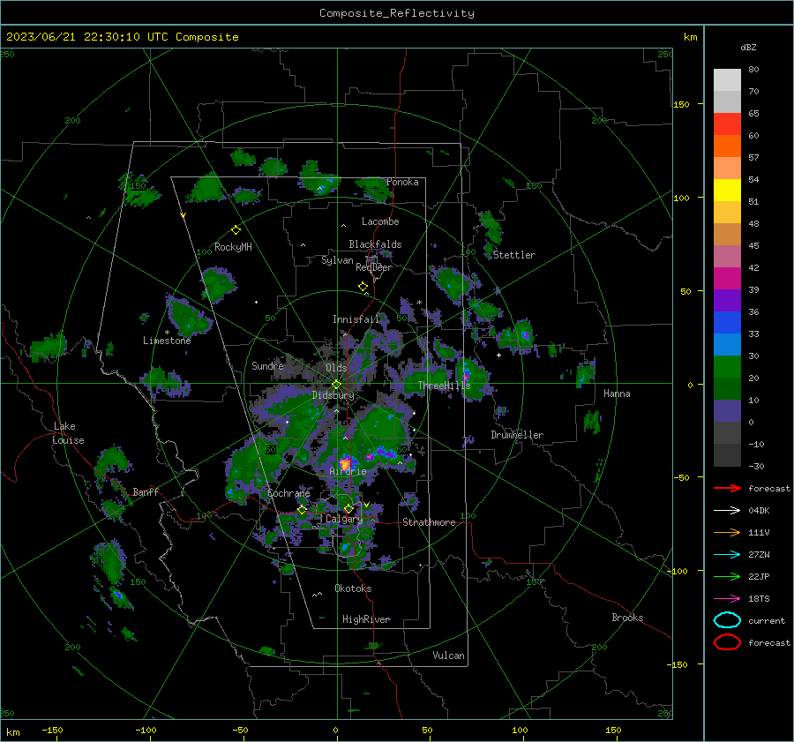Click the cyan current ellipse legend icon
794x742 pixels.
[x=727, y=620]
